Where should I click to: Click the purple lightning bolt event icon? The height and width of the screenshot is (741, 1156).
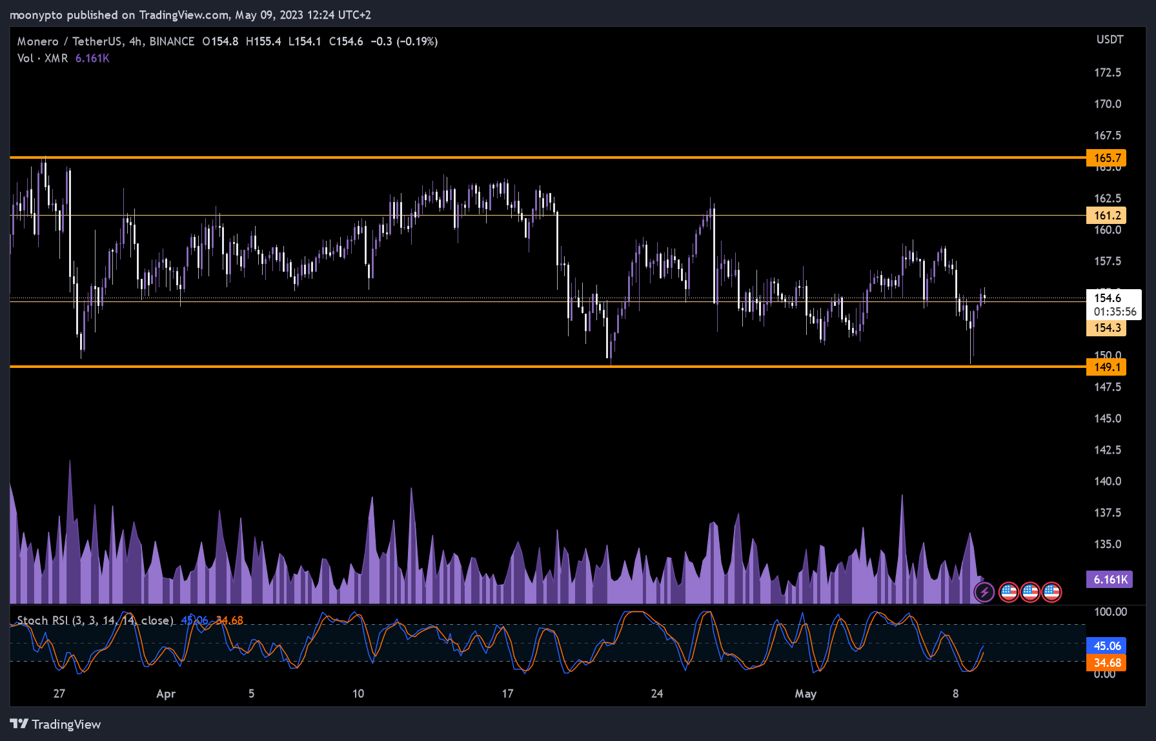pos(984,591)
